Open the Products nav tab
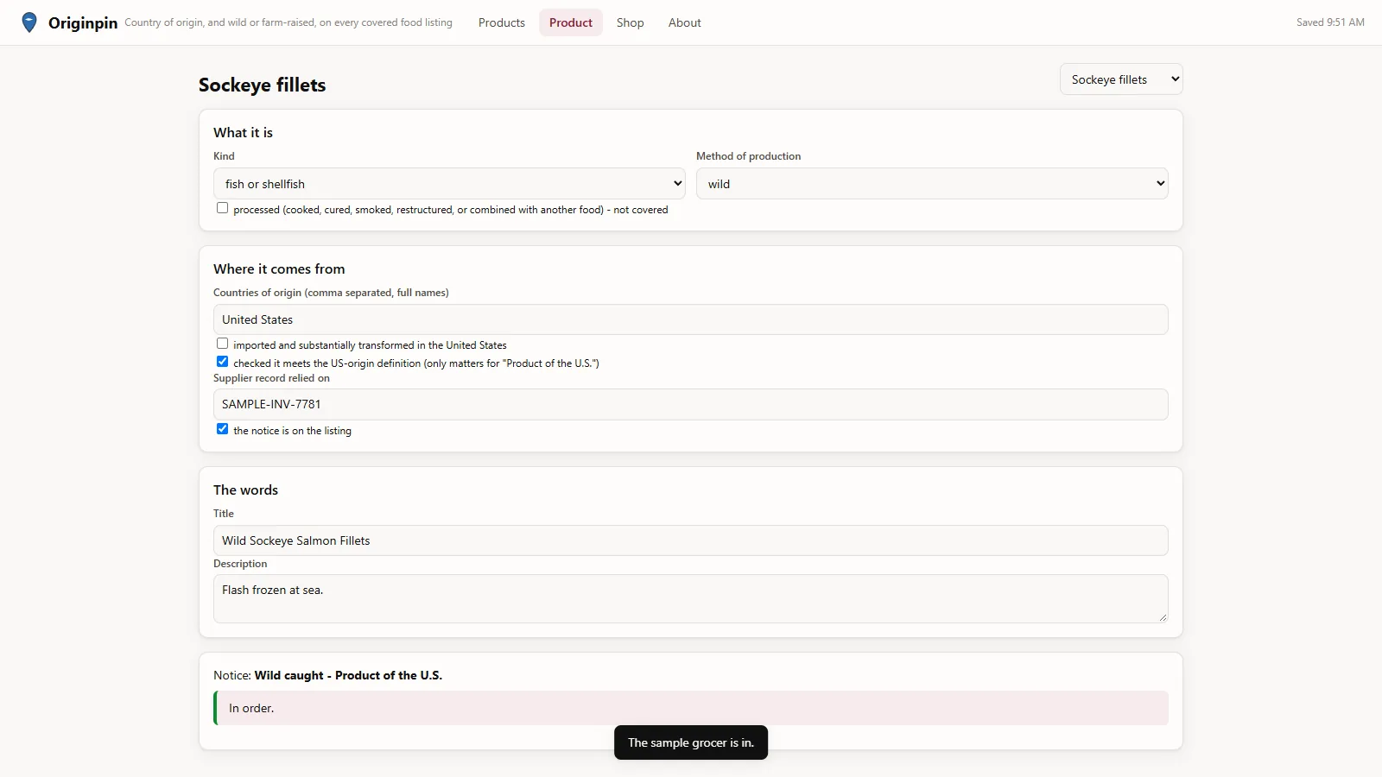Screen dimensions: 1382x777 (x=502, y=22)
